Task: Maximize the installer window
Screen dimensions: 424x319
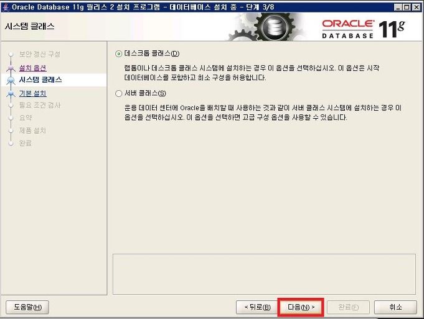Action: 407,7
